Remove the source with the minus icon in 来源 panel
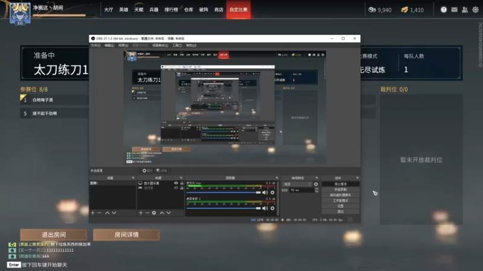 tap(147, 213)
